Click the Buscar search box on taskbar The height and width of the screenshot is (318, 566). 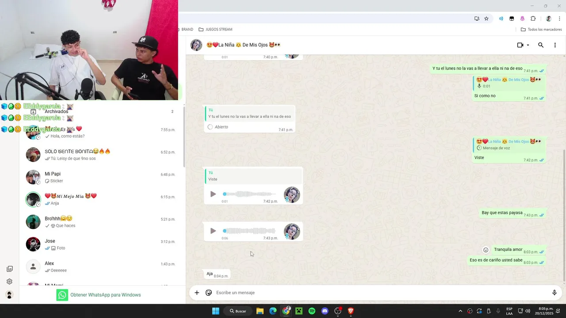click(x=238, y=311)
